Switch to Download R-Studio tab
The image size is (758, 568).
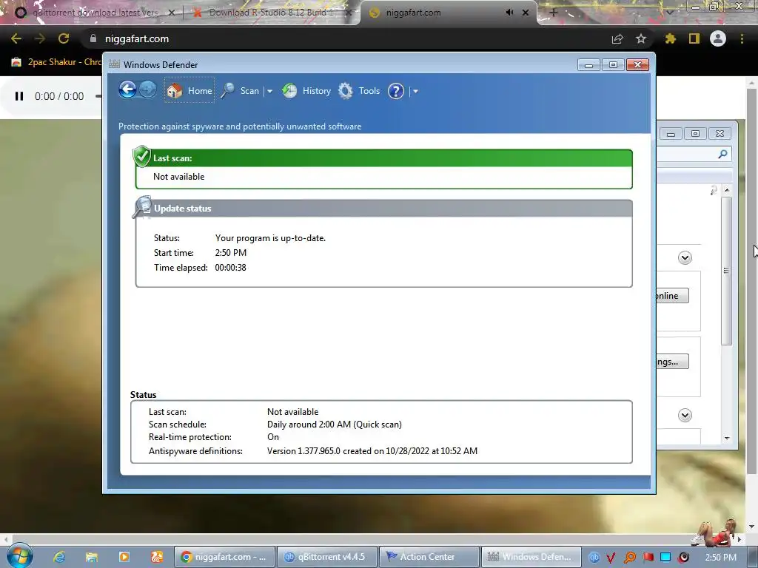(271, 13)
